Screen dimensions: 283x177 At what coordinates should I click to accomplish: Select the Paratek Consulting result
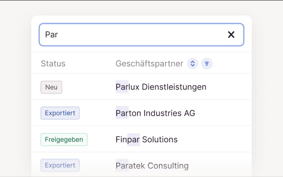[x=152, y=166]
